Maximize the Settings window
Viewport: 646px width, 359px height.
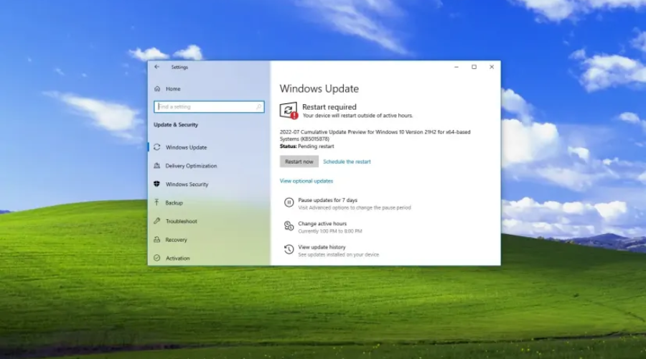pyautogui.click(x=474, y=67)
